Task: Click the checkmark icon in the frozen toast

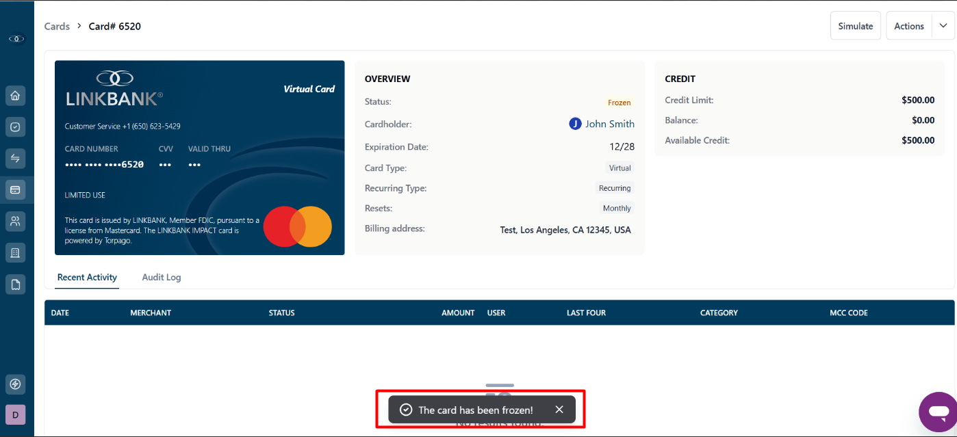Action: pos(406,410)
